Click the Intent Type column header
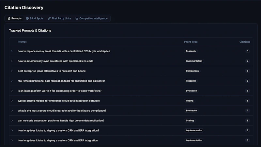 [x=191, y=42]
